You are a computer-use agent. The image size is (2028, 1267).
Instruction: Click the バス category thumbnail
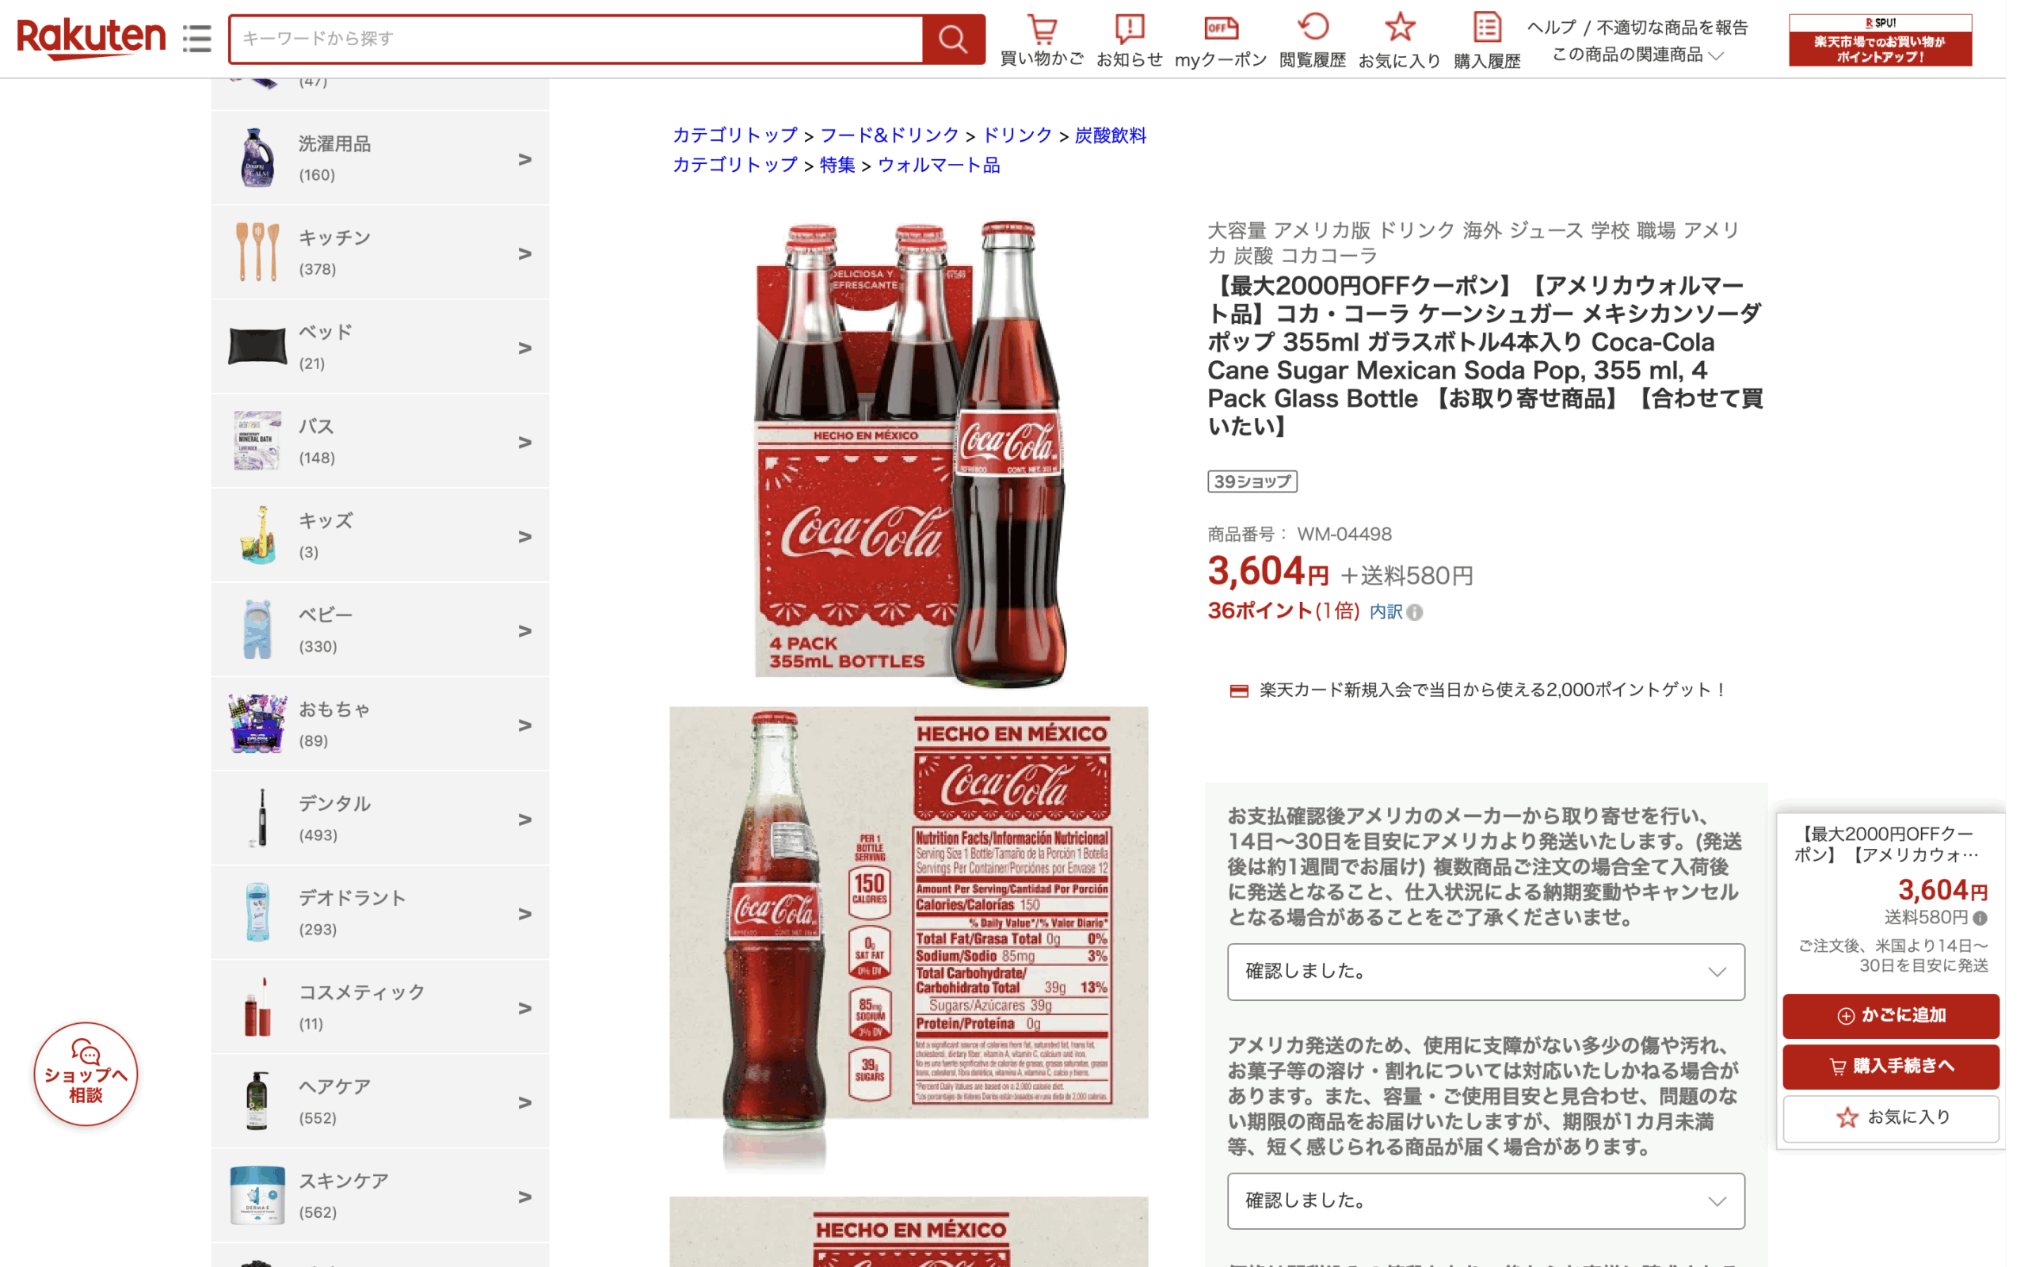(257, 441)
